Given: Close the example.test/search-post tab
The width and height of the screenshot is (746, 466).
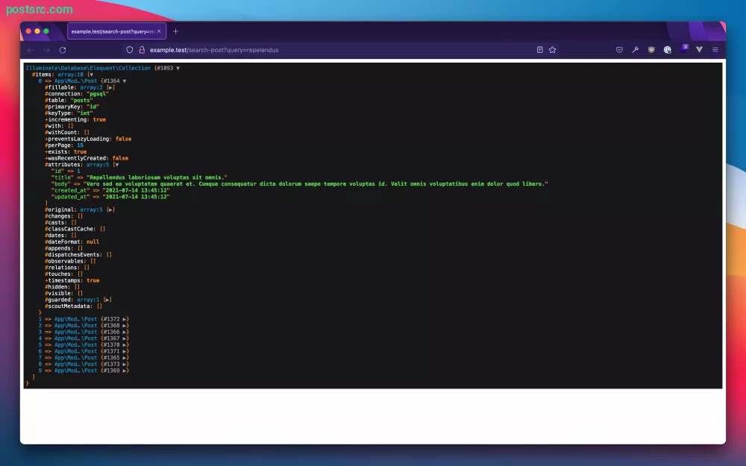Looking at the screenshot, I should (159, 31).
